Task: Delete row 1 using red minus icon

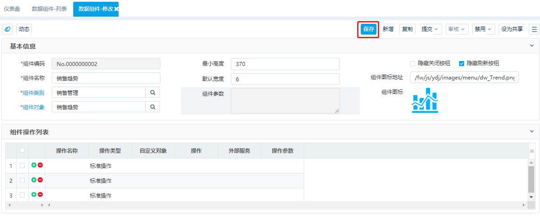Action: (x=40, y=165)
